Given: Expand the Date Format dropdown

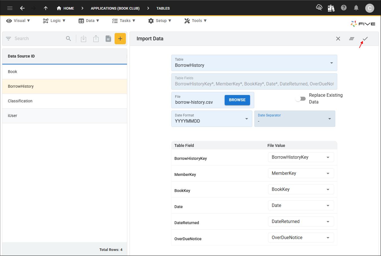Looking at the screenshot, I should click(x=212, y=119).
